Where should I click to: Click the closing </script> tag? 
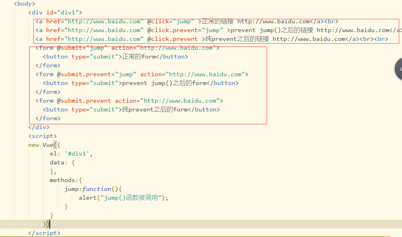pyautogui.click(x=44, y=233)
